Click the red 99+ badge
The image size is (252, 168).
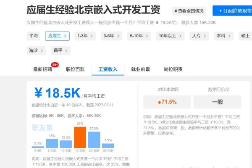(x=55, y=65)
